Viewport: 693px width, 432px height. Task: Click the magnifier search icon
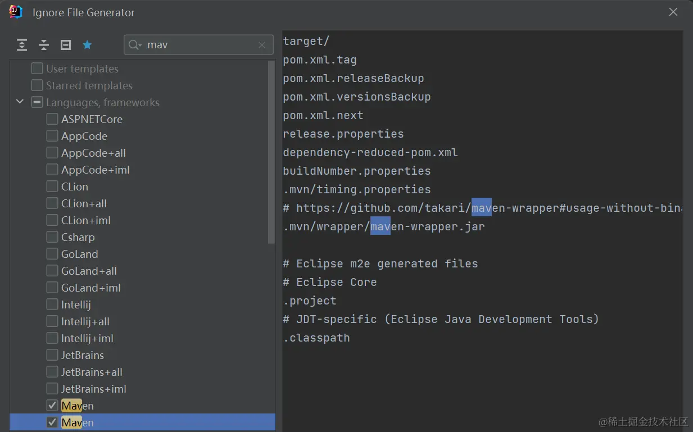134,45
